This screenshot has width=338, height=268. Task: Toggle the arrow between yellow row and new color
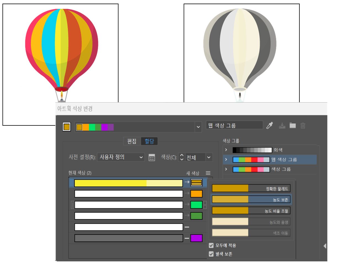point(187,182)
